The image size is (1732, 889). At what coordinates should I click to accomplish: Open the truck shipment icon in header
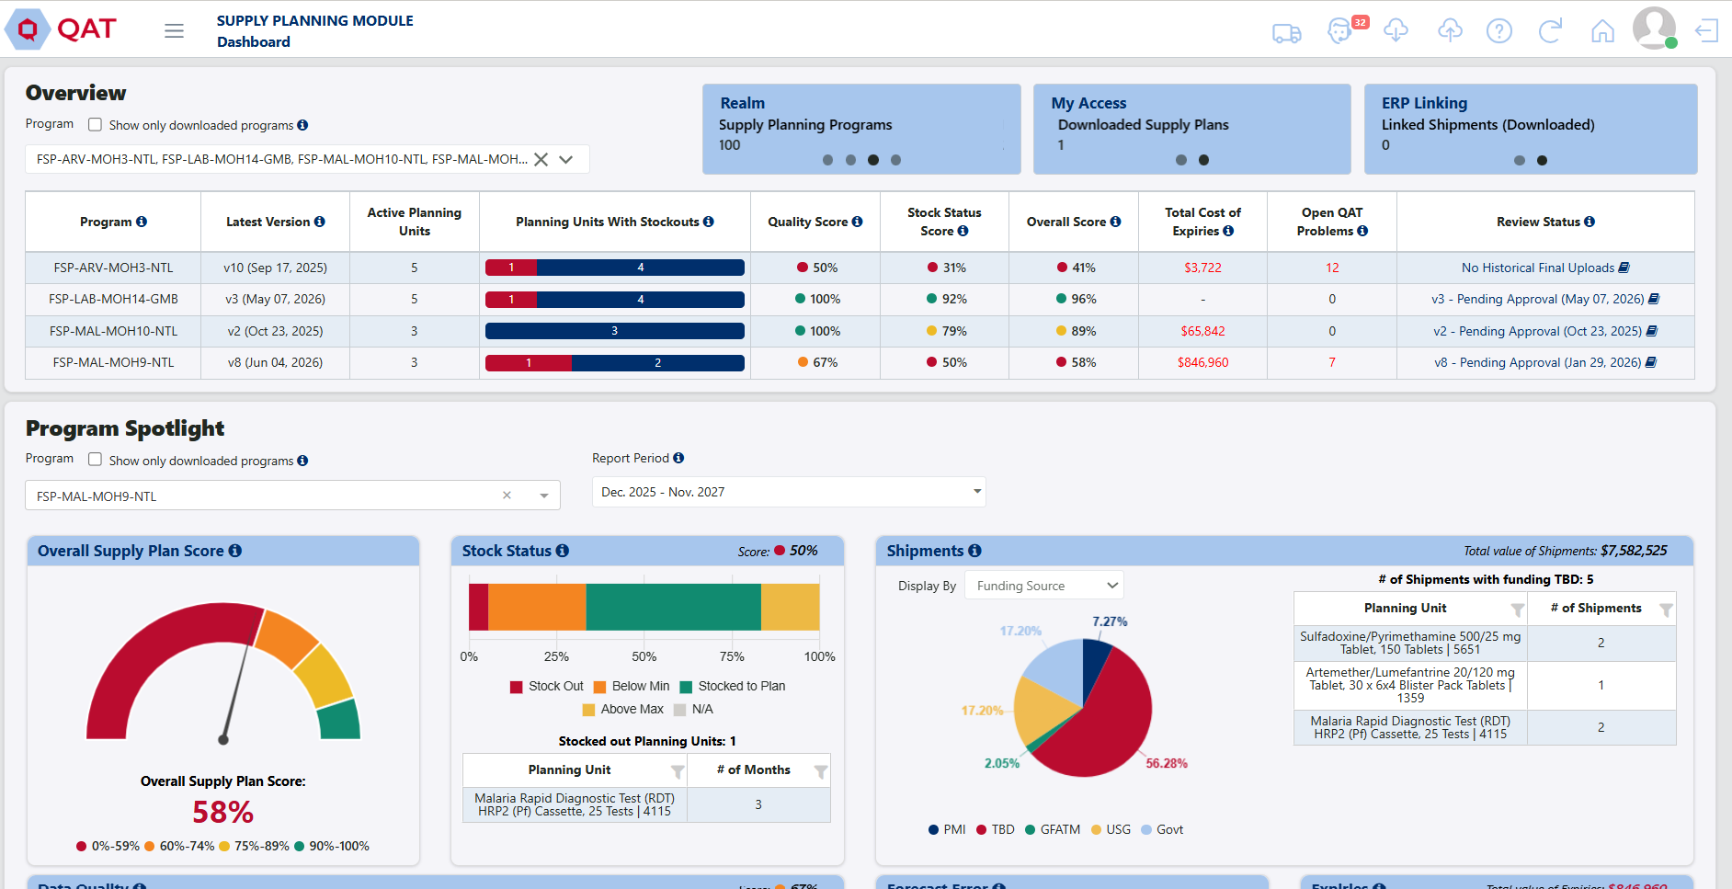[1286, 33]
